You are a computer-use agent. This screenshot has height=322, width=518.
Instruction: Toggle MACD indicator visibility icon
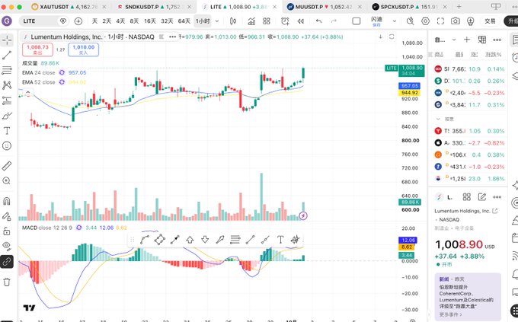click(78, 228)
